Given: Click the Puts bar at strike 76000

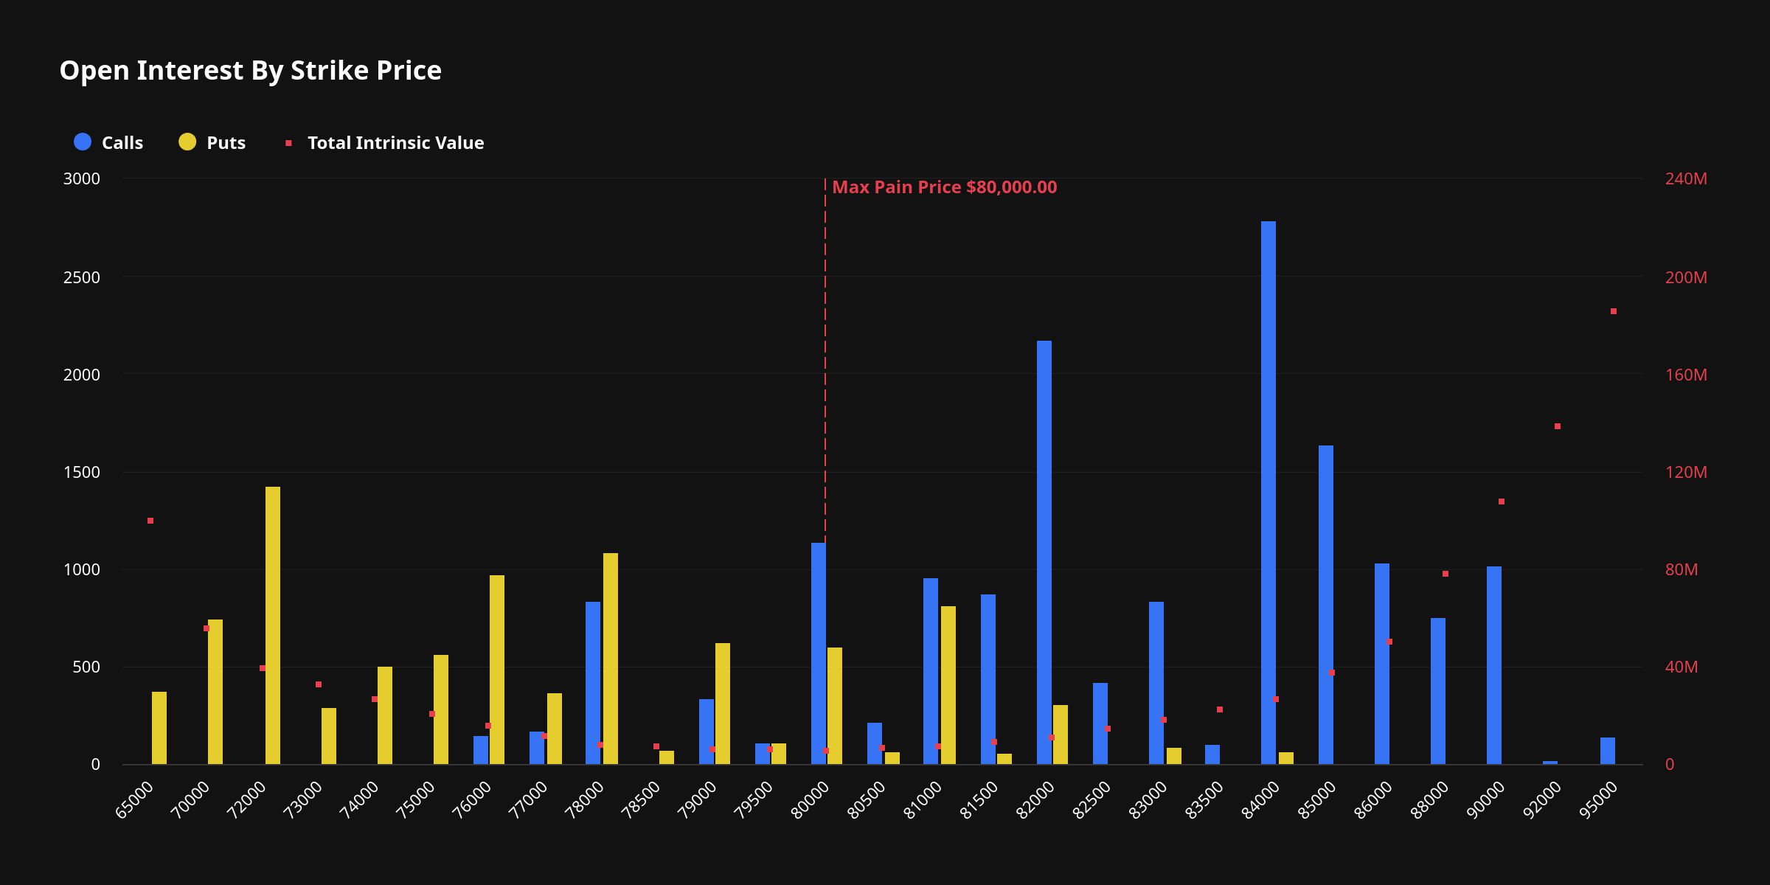Looking at the screenshot, I should [497, 670].
